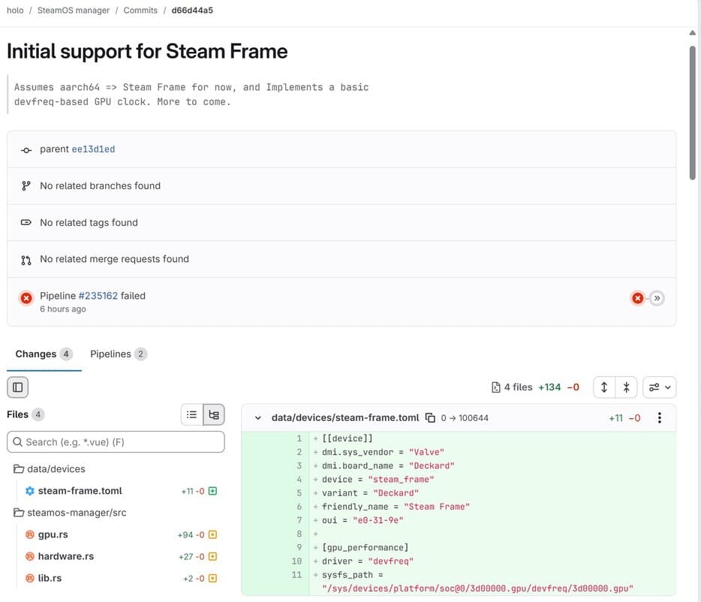The image size is (701, 602).
Task: Click the Rust file icon of hardware.rs
Action: click(x=30, y=556)
